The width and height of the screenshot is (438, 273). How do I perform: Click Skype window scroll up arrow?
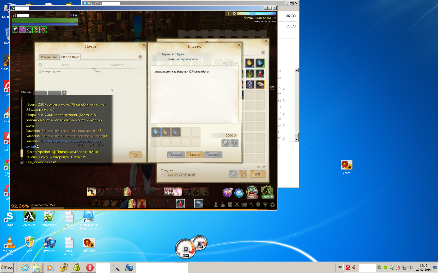click(296, 70)
